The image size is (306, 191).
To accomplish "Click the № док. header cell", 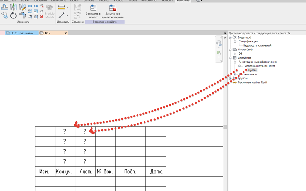I will pyautogui.click(x=105, y=172).
